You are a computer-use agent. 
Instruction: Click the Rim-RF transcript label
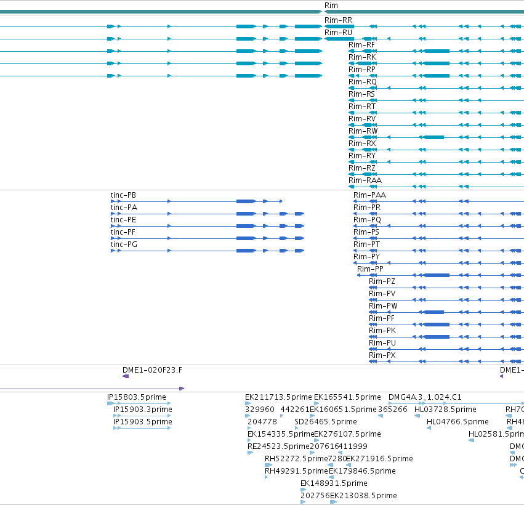[x=361, y=45]
